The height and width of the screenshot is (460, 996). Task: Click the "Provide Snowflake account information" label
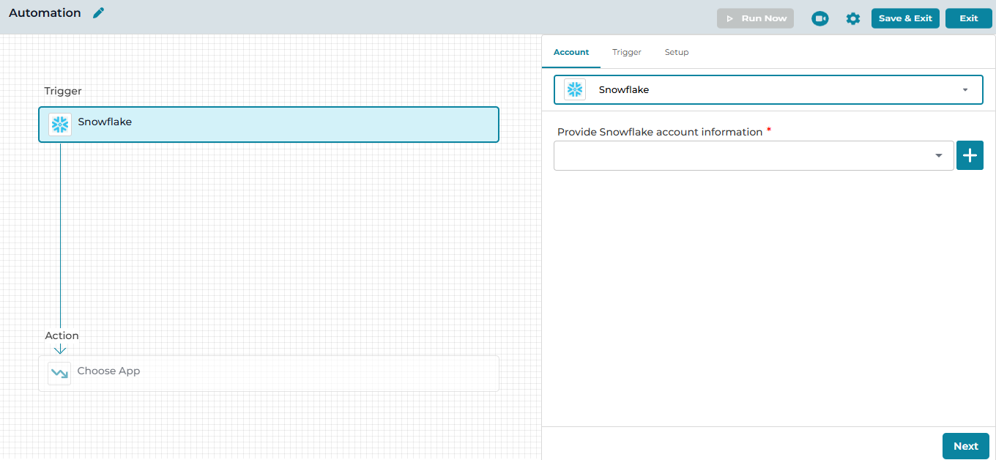point(660,132)
